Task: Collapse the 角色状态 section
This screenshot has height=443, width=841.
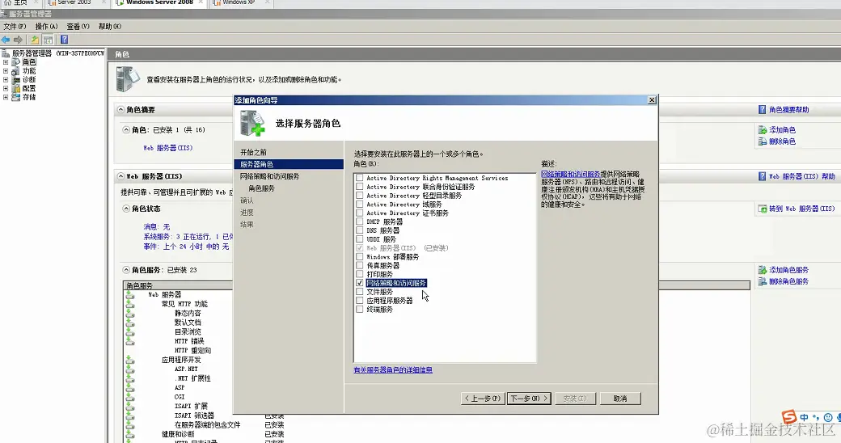Action: (x=126, y=209)
